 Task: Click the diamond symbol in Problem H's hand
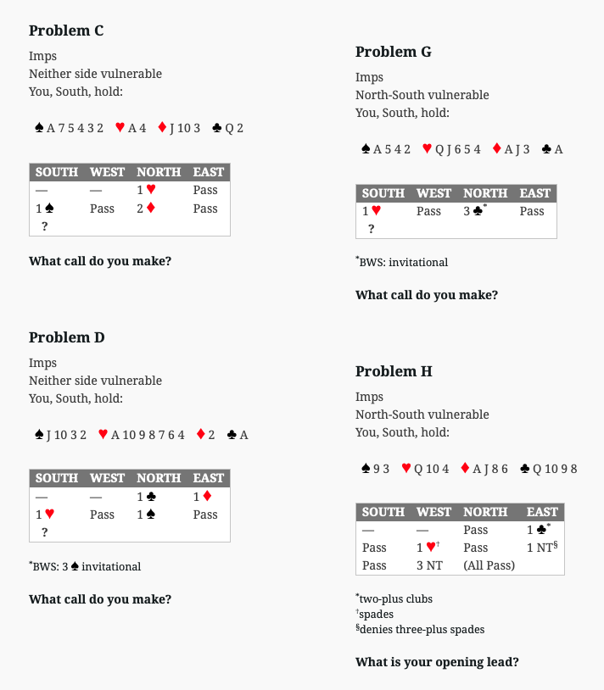coord(465,469)
